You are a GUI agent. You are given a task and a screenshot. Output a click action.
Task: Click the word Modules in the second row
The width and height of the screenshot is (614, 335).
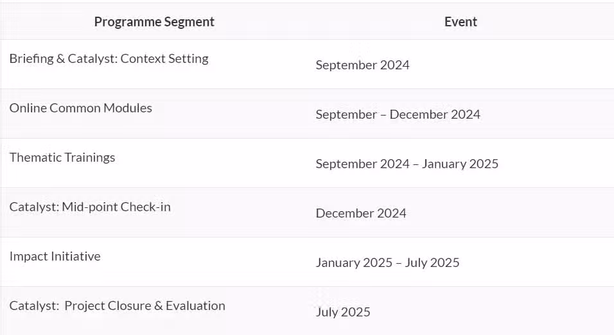tap(128, 108)
